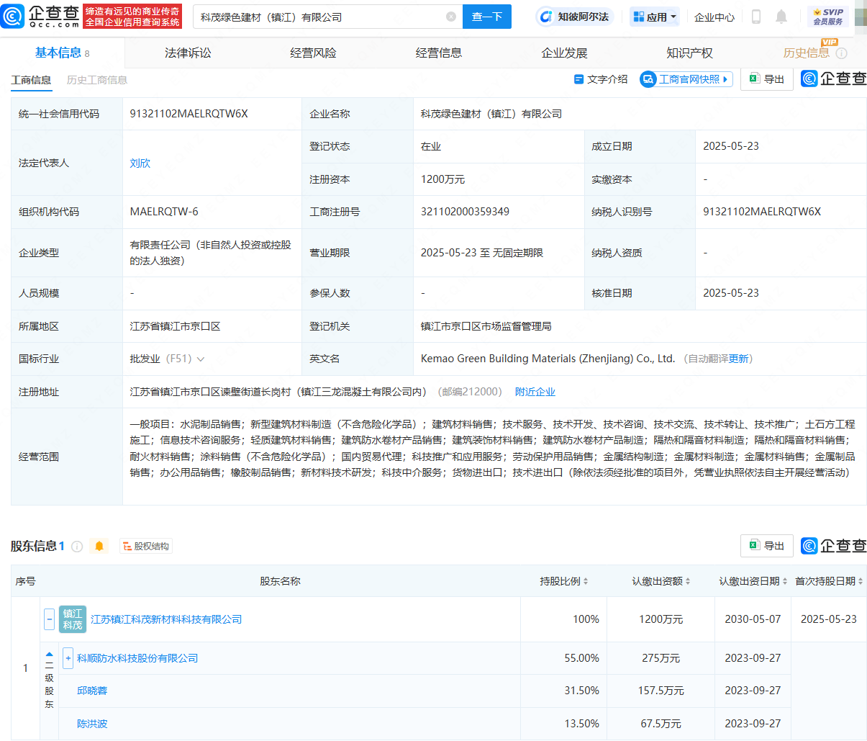The height and width of the screenshot is (741, 867).
Task: Open 历史信息 help circle icon
Action: (x=841, y=53)
